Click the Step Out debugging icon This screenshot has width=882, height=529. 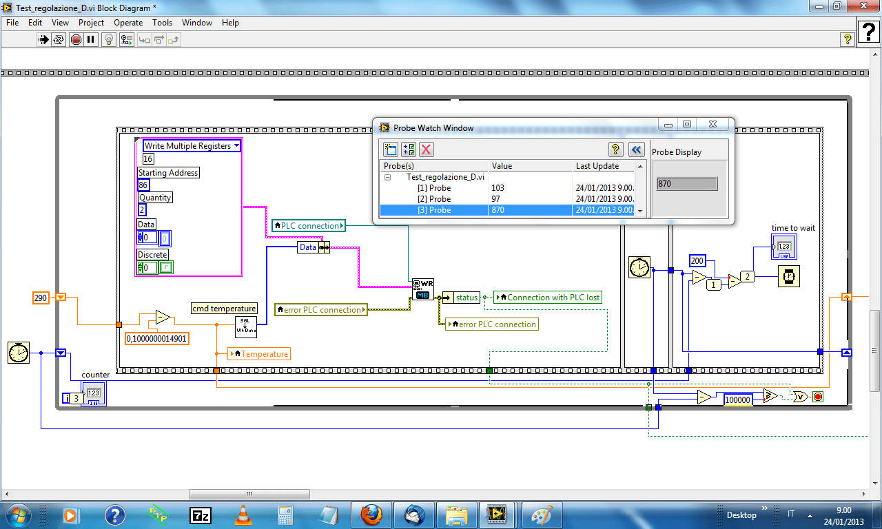pos(172,39)
